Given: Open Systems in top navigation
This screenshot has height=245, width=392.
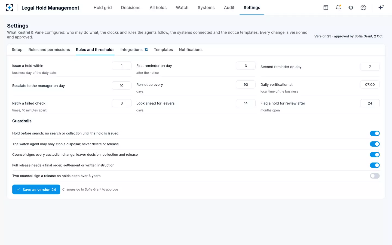Looking at the screenshot, I should pyautogui.click(x=206, y=8).
